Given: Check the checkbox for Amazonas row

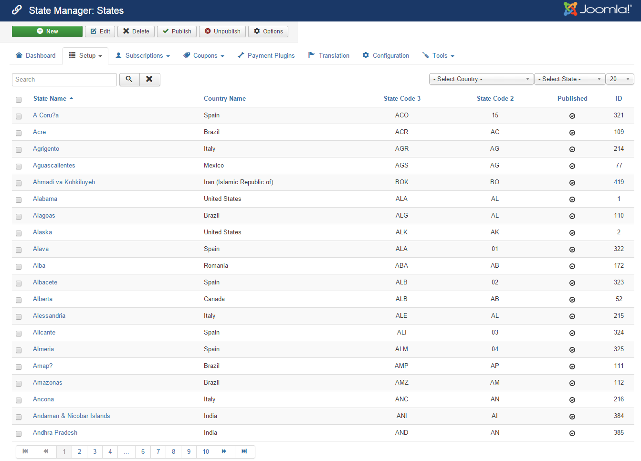Looking at the screenshot, I should pyautogui.click(x=19, y=384).
